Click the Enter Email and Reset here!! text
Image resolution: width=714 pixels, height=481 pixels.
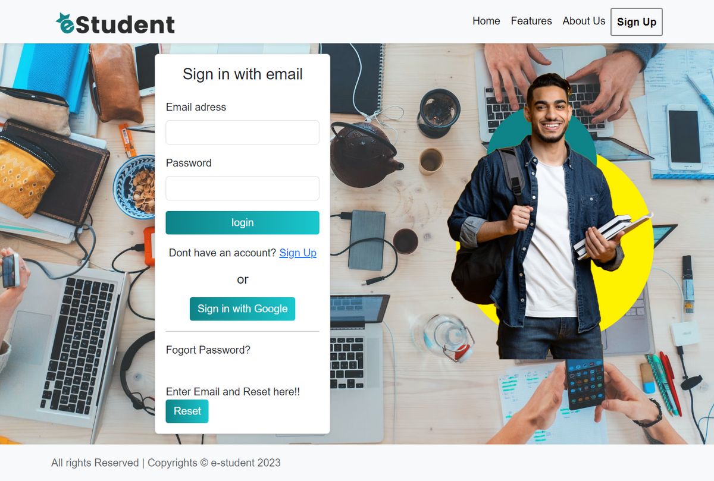click(x=233, y=392)
